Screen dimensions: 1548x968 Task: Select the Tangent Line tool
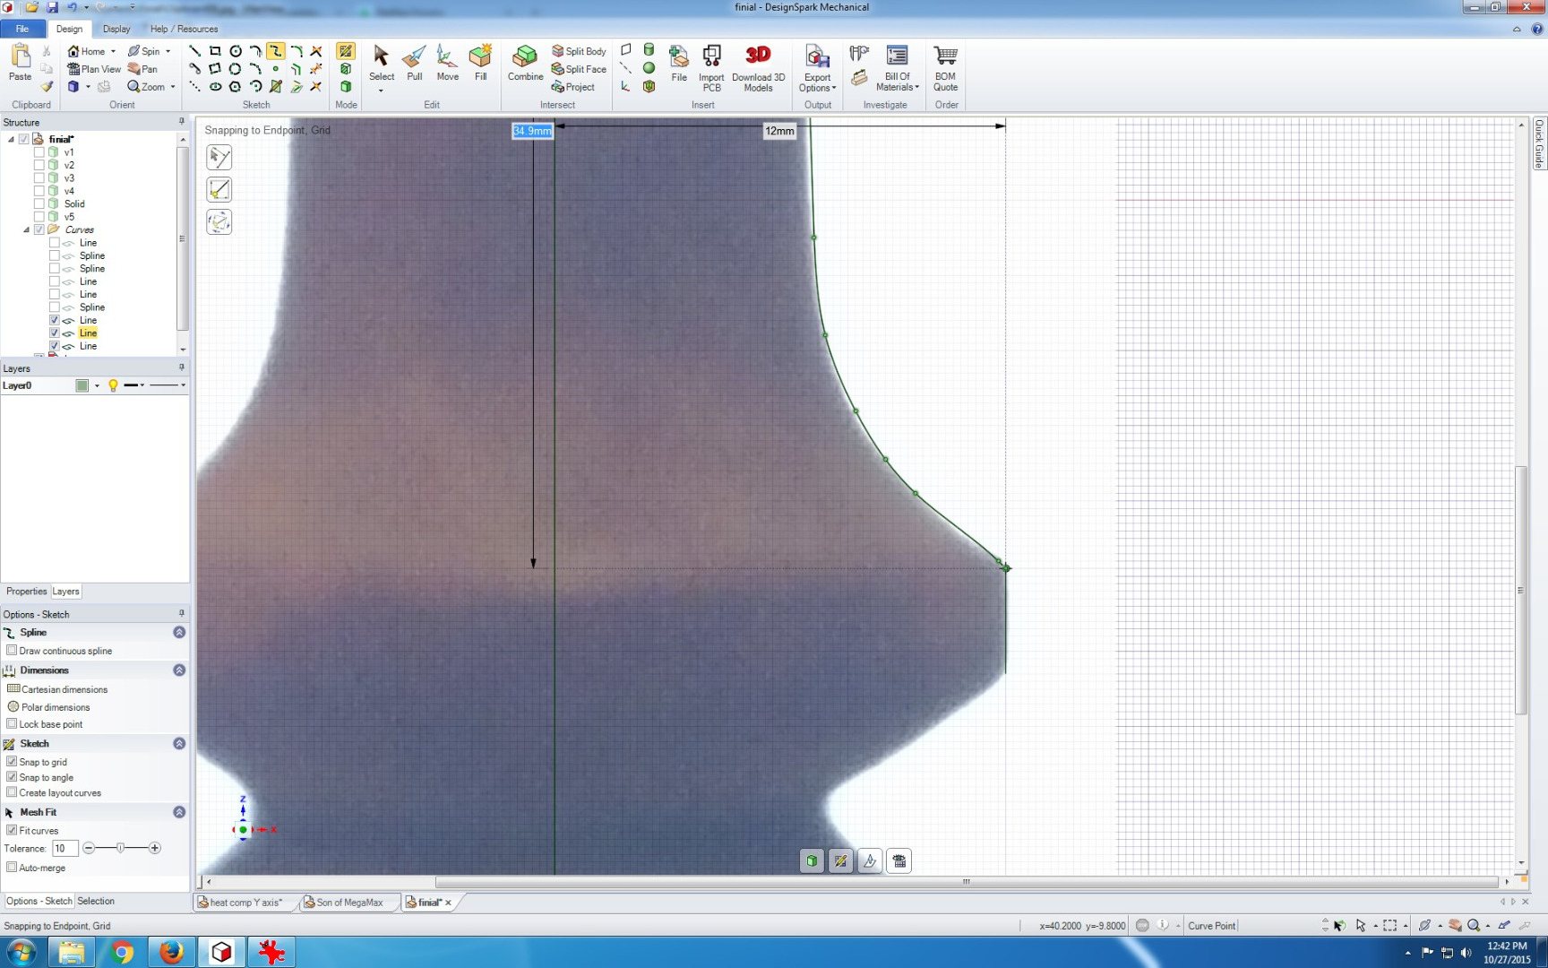click(194, 69)
